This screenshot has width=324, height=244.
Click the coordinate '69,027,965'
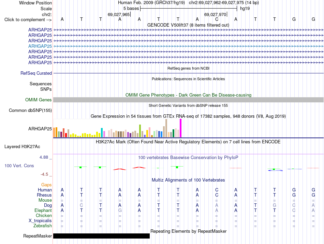pos(119,14)
